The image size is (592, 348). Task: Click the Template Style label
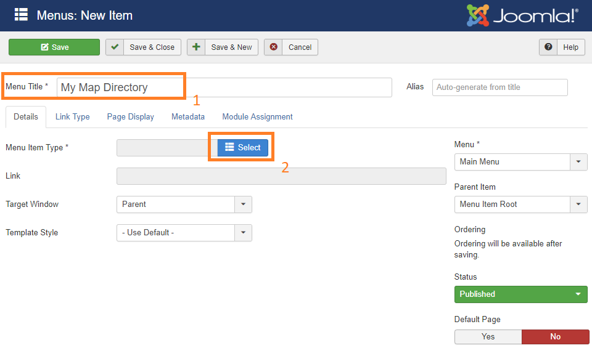point(31,233)
